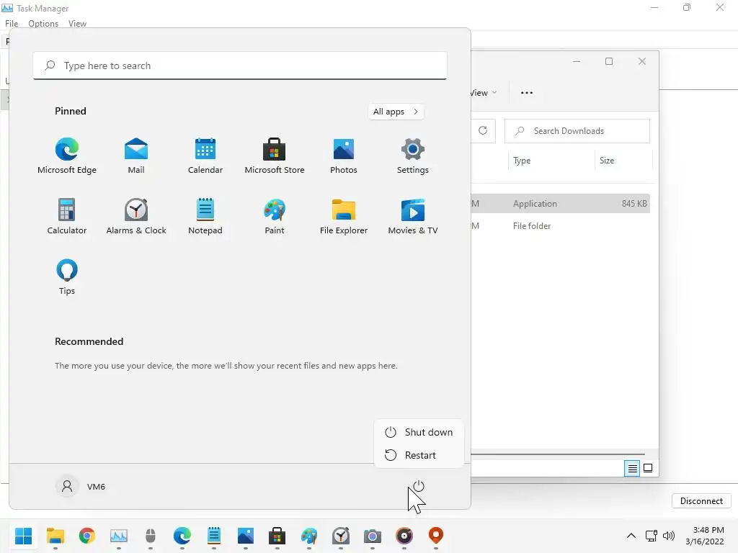738x553 pixels.
Task: Open the All apps list
Action: (396, 112)
